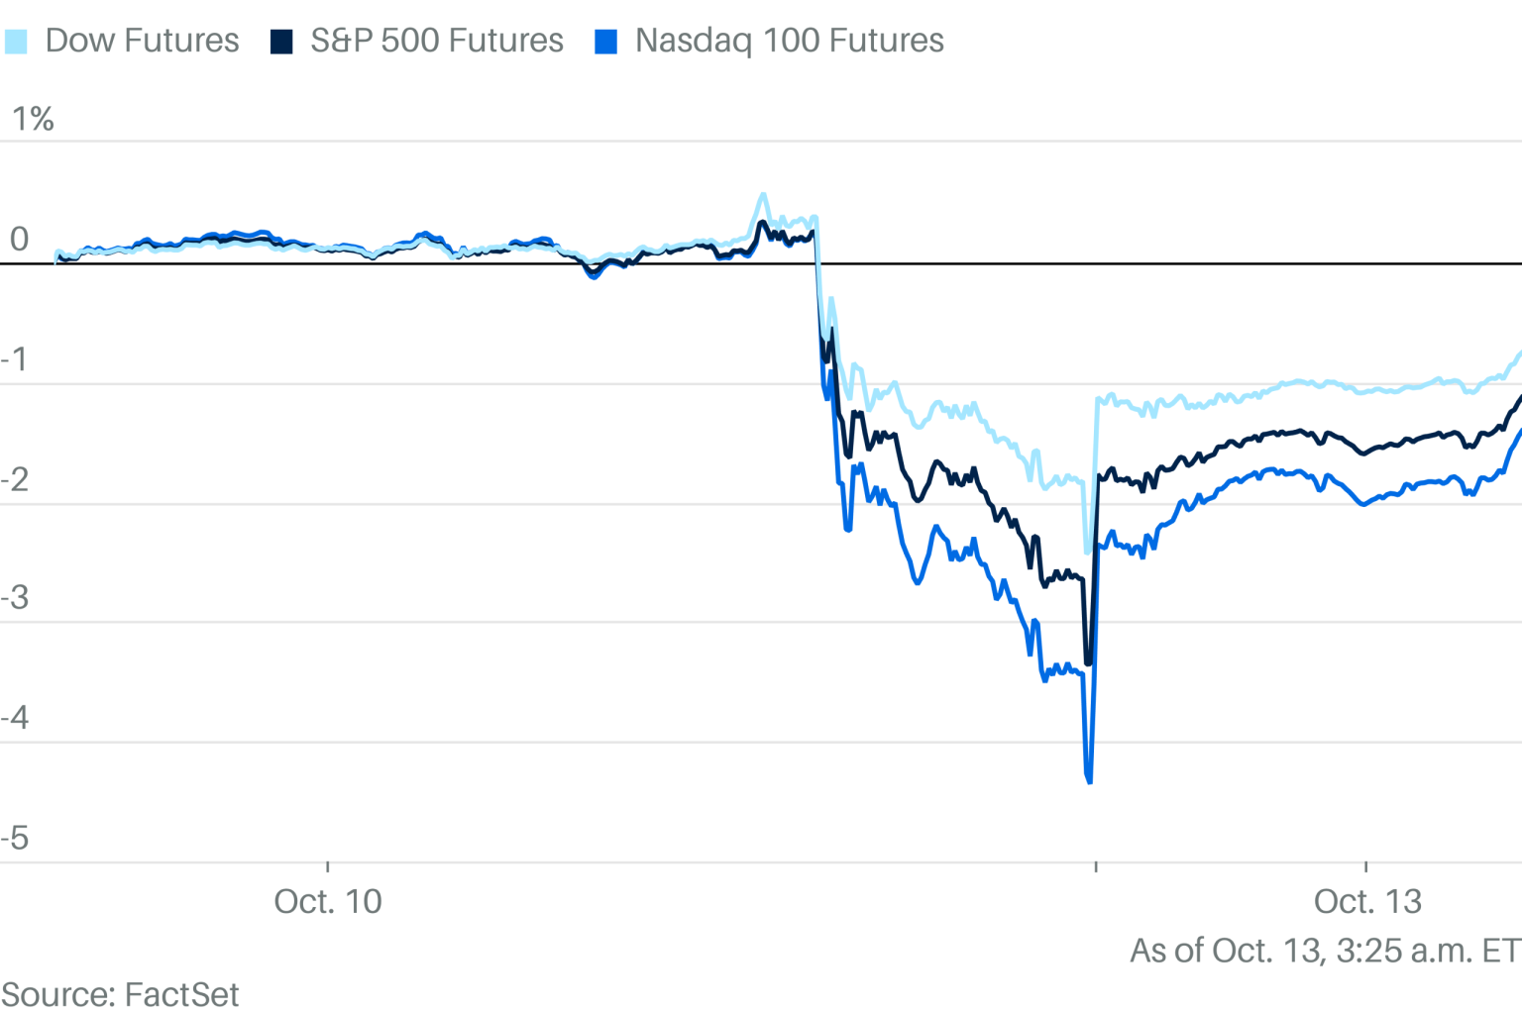Viewport: 1522px width, 1011px height.
Task: Click the Oct. 13 x-axis date label
Action: coord(1367,901)
